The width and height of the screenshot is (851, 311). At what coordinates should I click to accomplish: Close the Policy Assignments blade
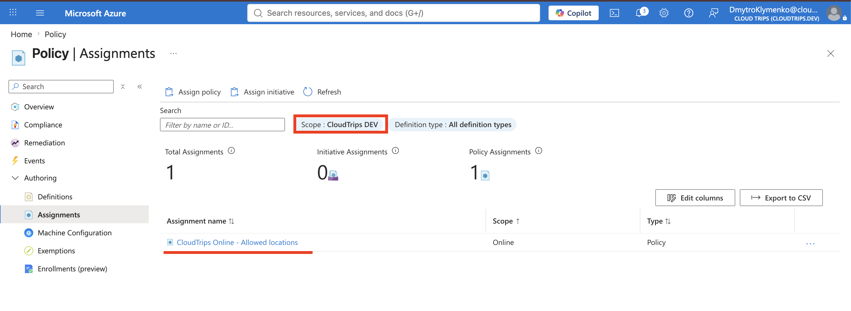tap(830, 53)
